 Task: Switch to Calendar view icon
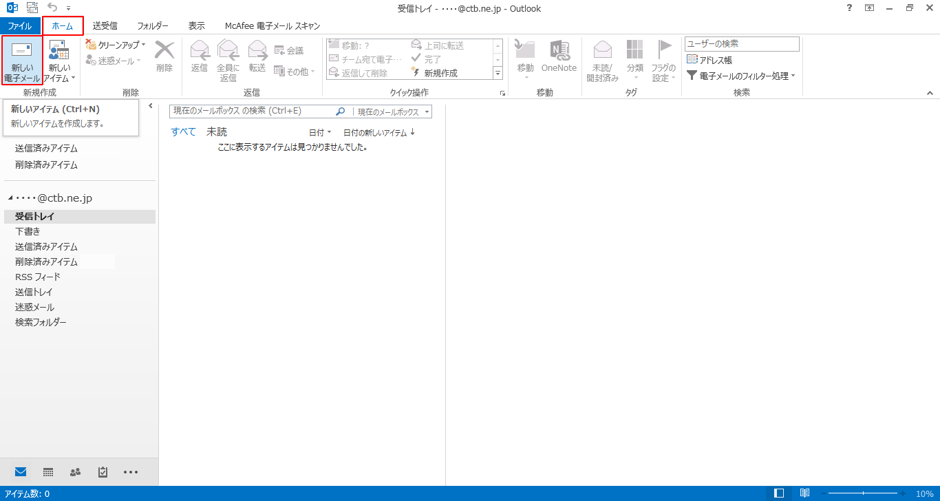coord(48,472)
